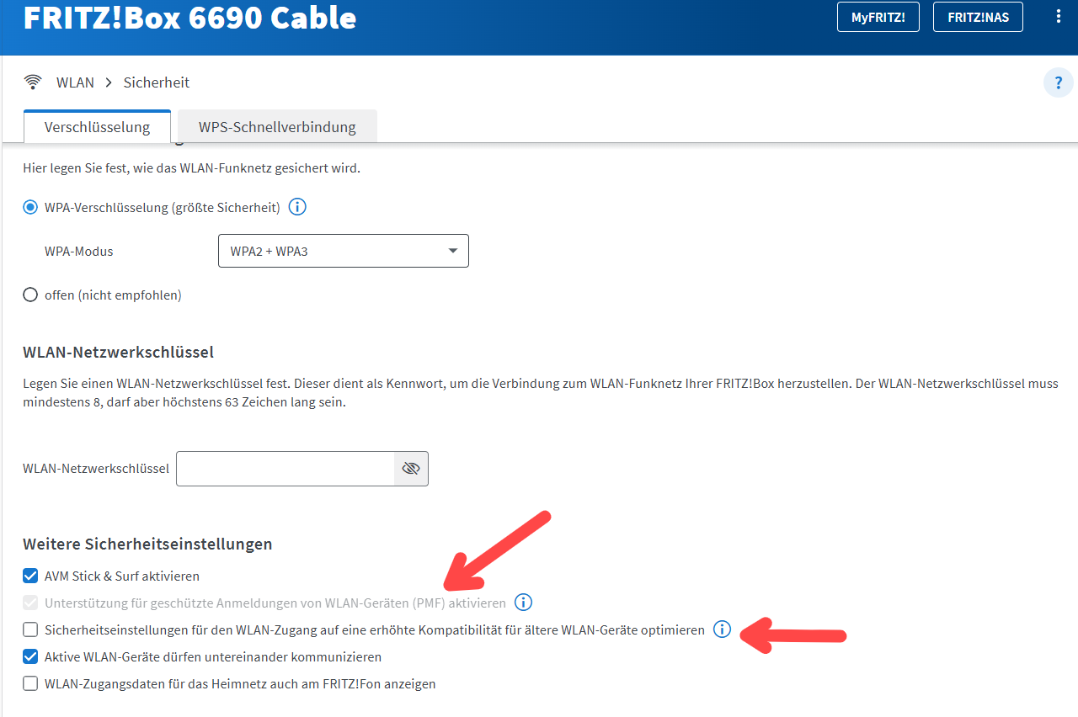Switch to the WPS-Schnellverbindung tab
The image size is (1078, 717).
tap(277, 127)
